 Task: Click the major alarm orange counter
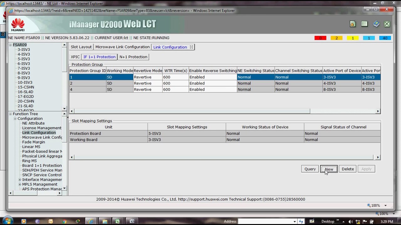(336, 38)
